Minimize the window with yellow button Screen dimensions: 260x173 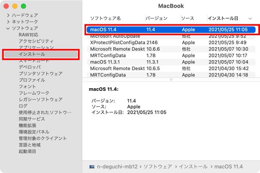click(15, 6)
